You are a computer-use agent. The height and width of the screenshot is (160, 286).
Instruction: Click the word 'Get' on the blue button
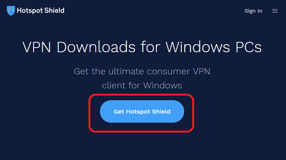point(119,111)
